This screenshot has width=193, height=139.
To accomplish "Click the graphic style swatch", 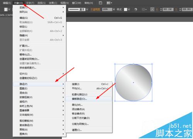I will [125, 9].
